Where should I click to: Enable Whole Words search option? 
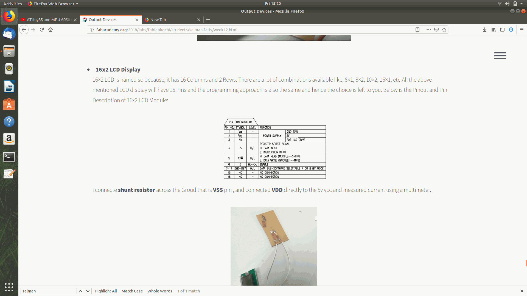pos(160,291)
